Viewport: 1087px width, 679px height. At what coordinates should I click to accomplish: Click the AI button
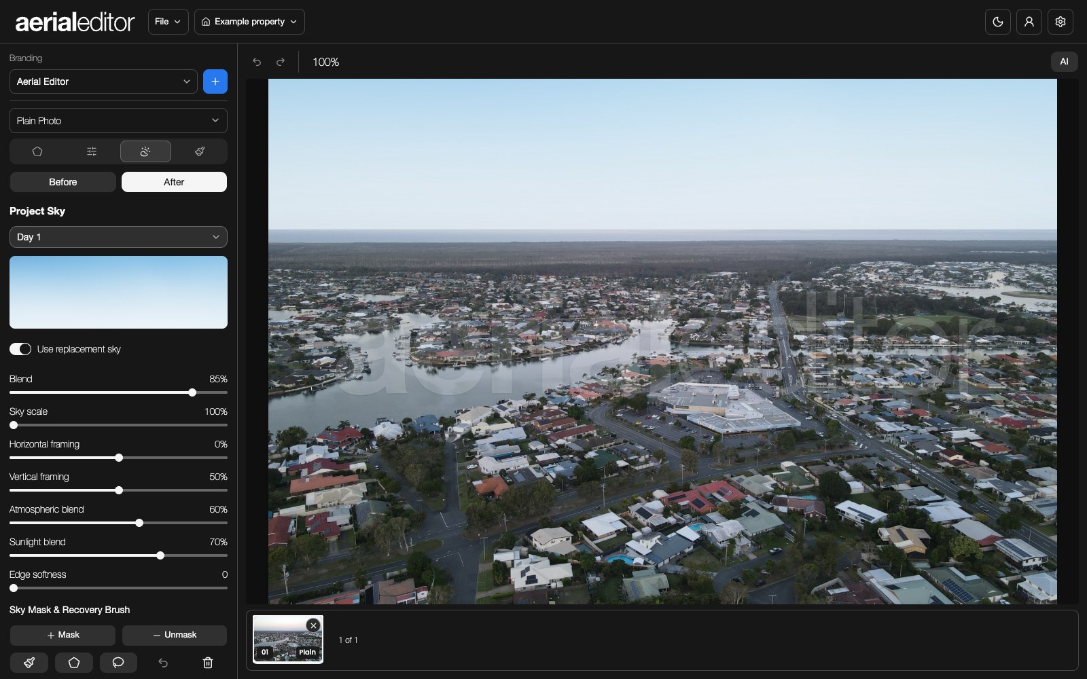click(x=1064, y=62)
